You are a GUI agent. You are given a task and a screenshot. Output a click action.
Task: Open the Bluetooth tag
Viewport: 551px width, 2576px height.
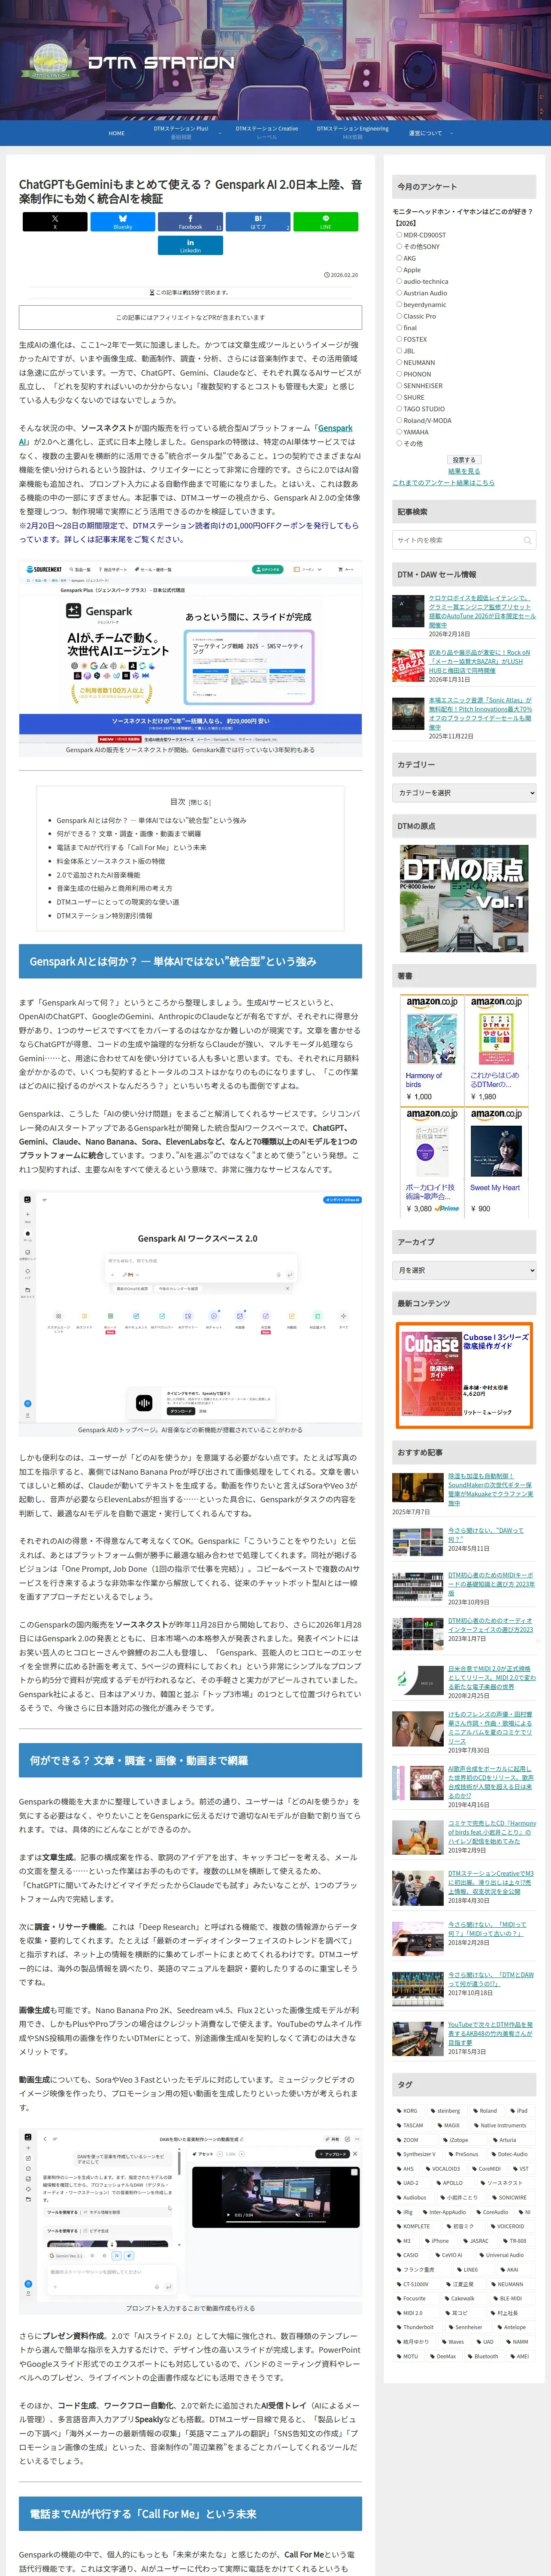click(485, 2356)
